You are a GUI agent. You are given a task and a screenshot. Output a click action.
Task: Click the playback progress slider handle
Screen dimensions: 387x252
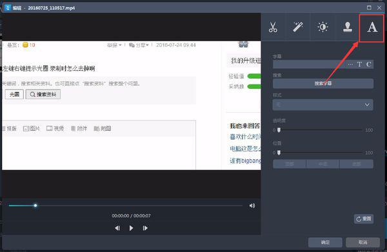(x=35, y=206)
